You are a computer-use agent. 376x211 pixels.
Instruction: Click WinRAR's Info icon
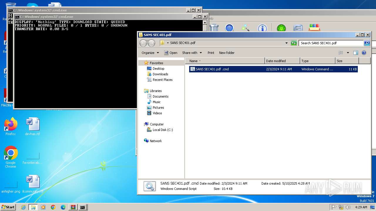pos(262,28)
